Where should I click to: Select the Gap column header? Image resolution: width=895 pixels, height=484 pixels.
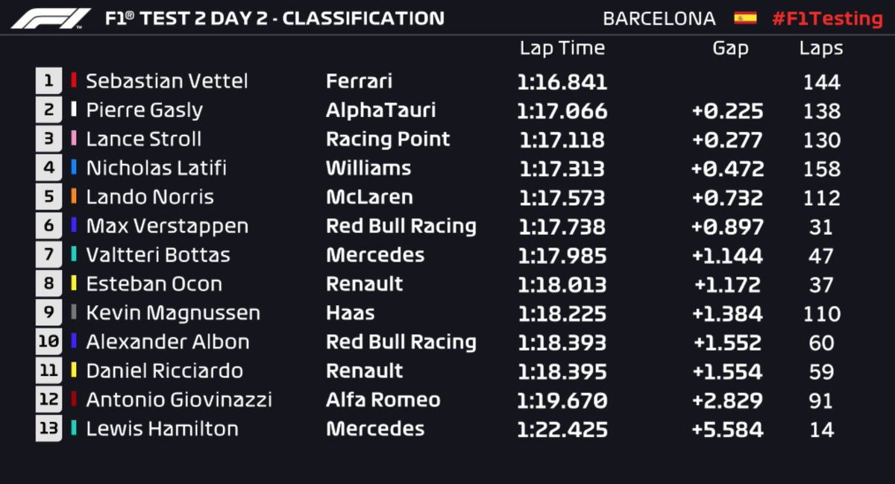pos(730,48)
